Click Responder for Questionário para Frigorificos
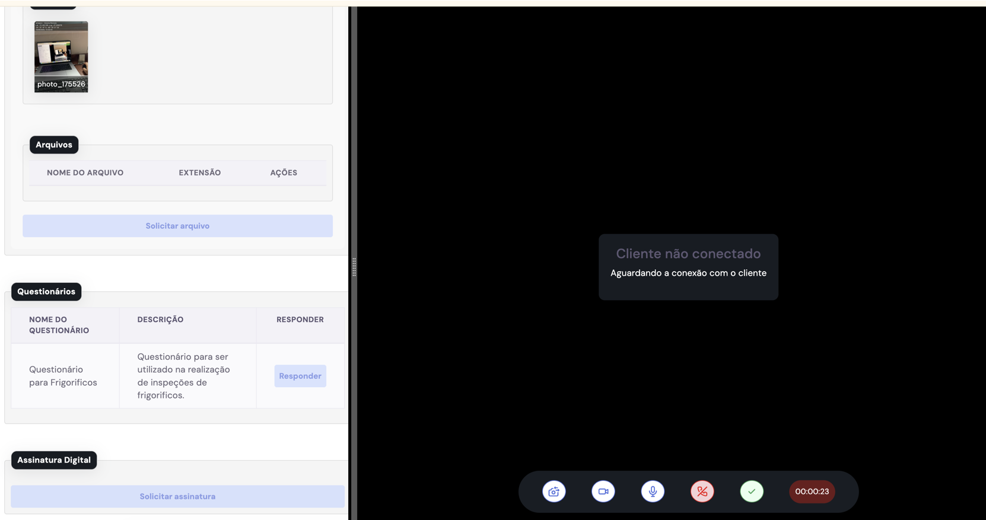986x520 pixels. (x=300, y=376)
